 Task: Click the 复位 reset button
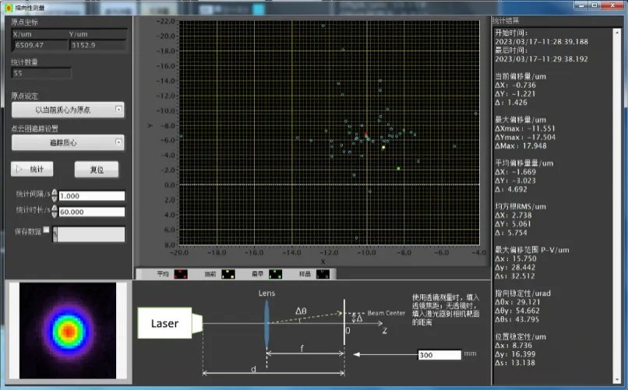(x=97, y=170)
